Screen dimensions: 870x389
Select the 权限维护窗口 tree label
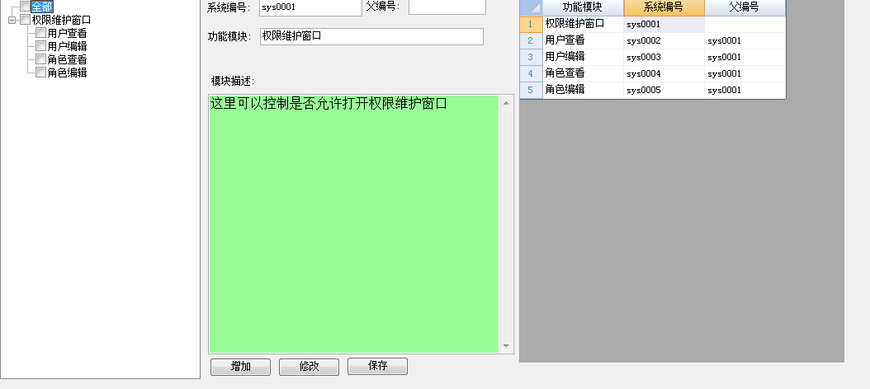pyautogui.click(x=62, y=20)
